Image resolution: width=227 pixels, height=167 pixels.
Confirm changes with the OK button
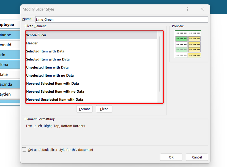click(x=171, y=157)
